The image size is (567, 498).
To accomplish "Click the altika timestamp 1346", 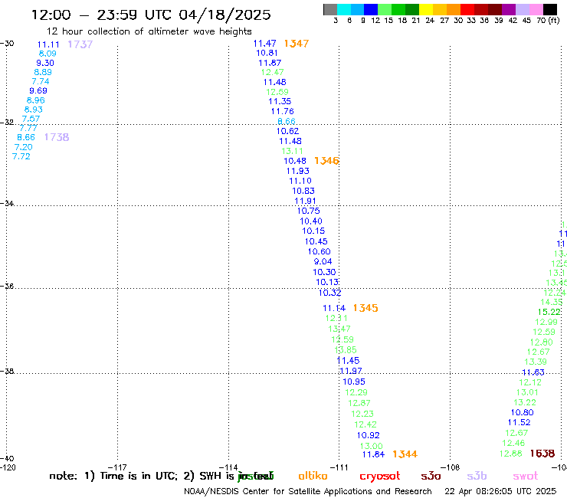I will 326,161.
